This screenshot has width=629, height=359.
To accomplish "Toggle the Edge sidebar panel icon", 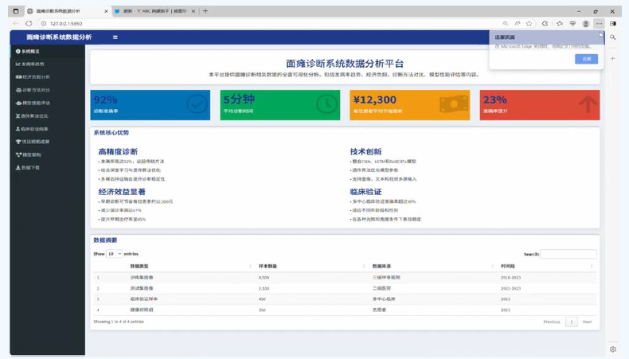I will 613,24.
